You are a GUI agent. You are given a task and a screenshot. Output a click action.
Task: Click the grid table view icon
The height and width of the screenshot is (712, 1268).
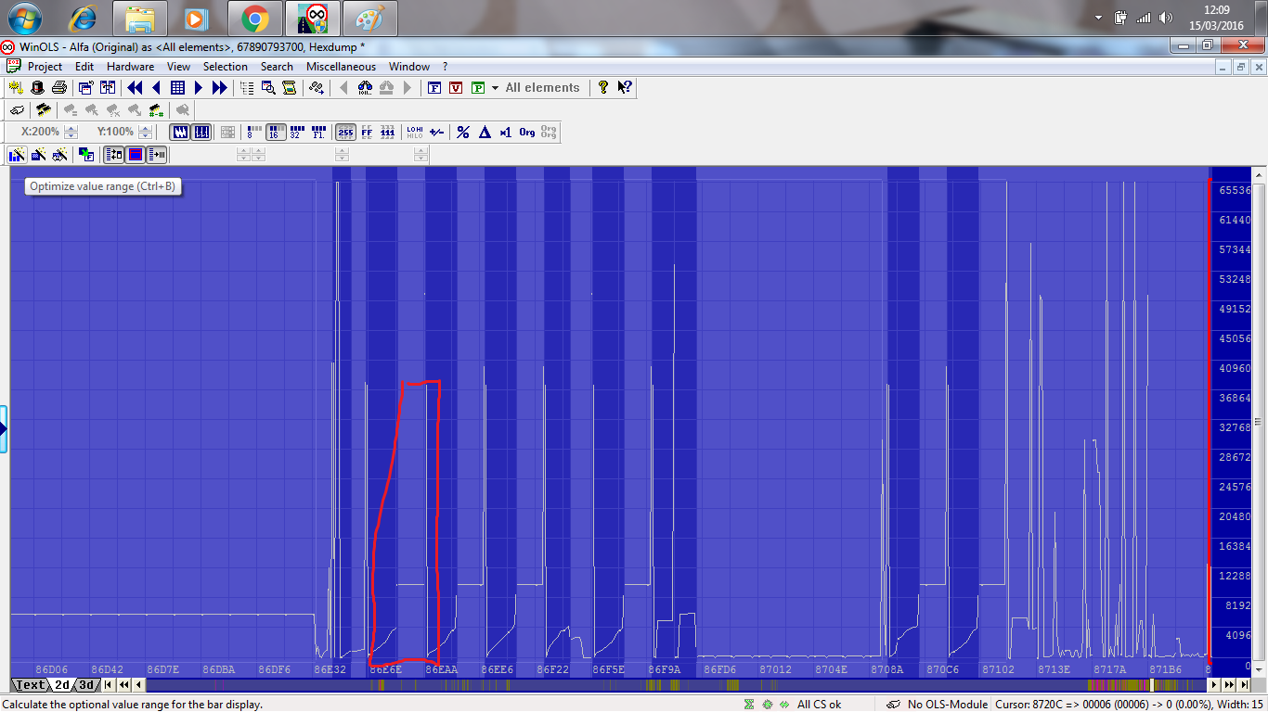tap(177, 88)
